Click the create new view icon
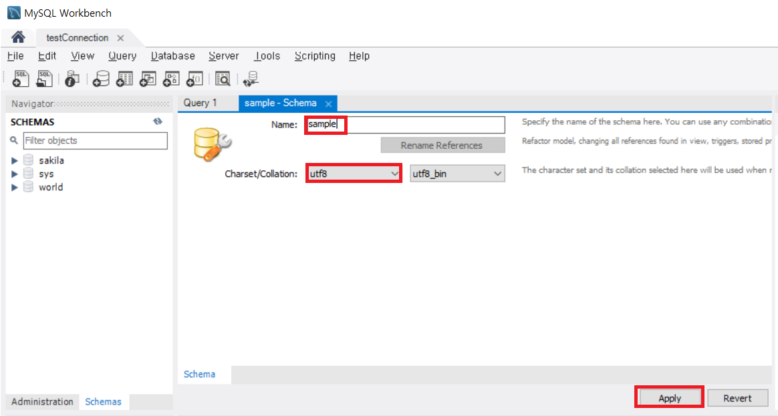The width and height of the screenshot is (778, 416). (147, 78)
